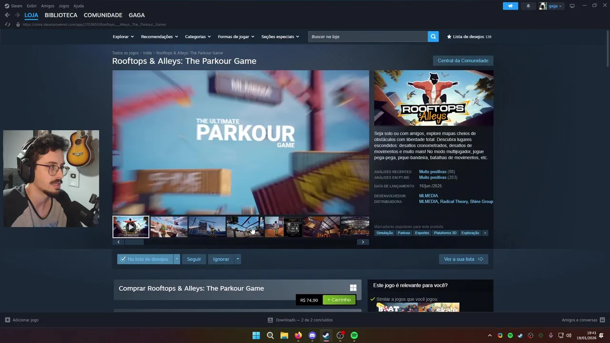
Task: Expand Formas de jogar menu
Action: (x=236, y=37)
